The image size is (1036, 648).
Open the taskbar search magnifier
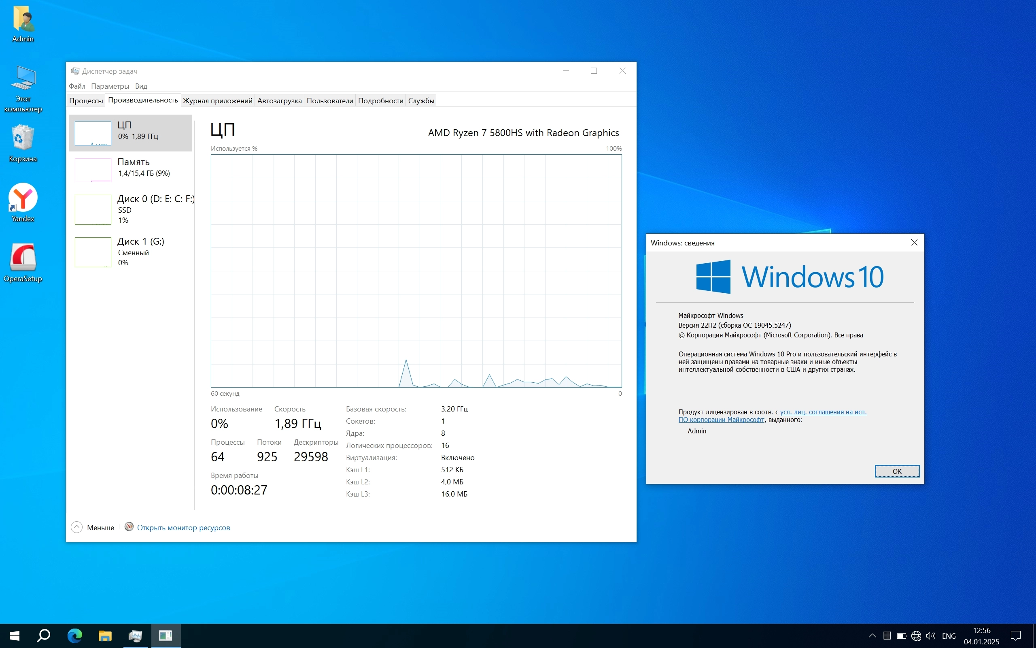(x=43, y=635)
